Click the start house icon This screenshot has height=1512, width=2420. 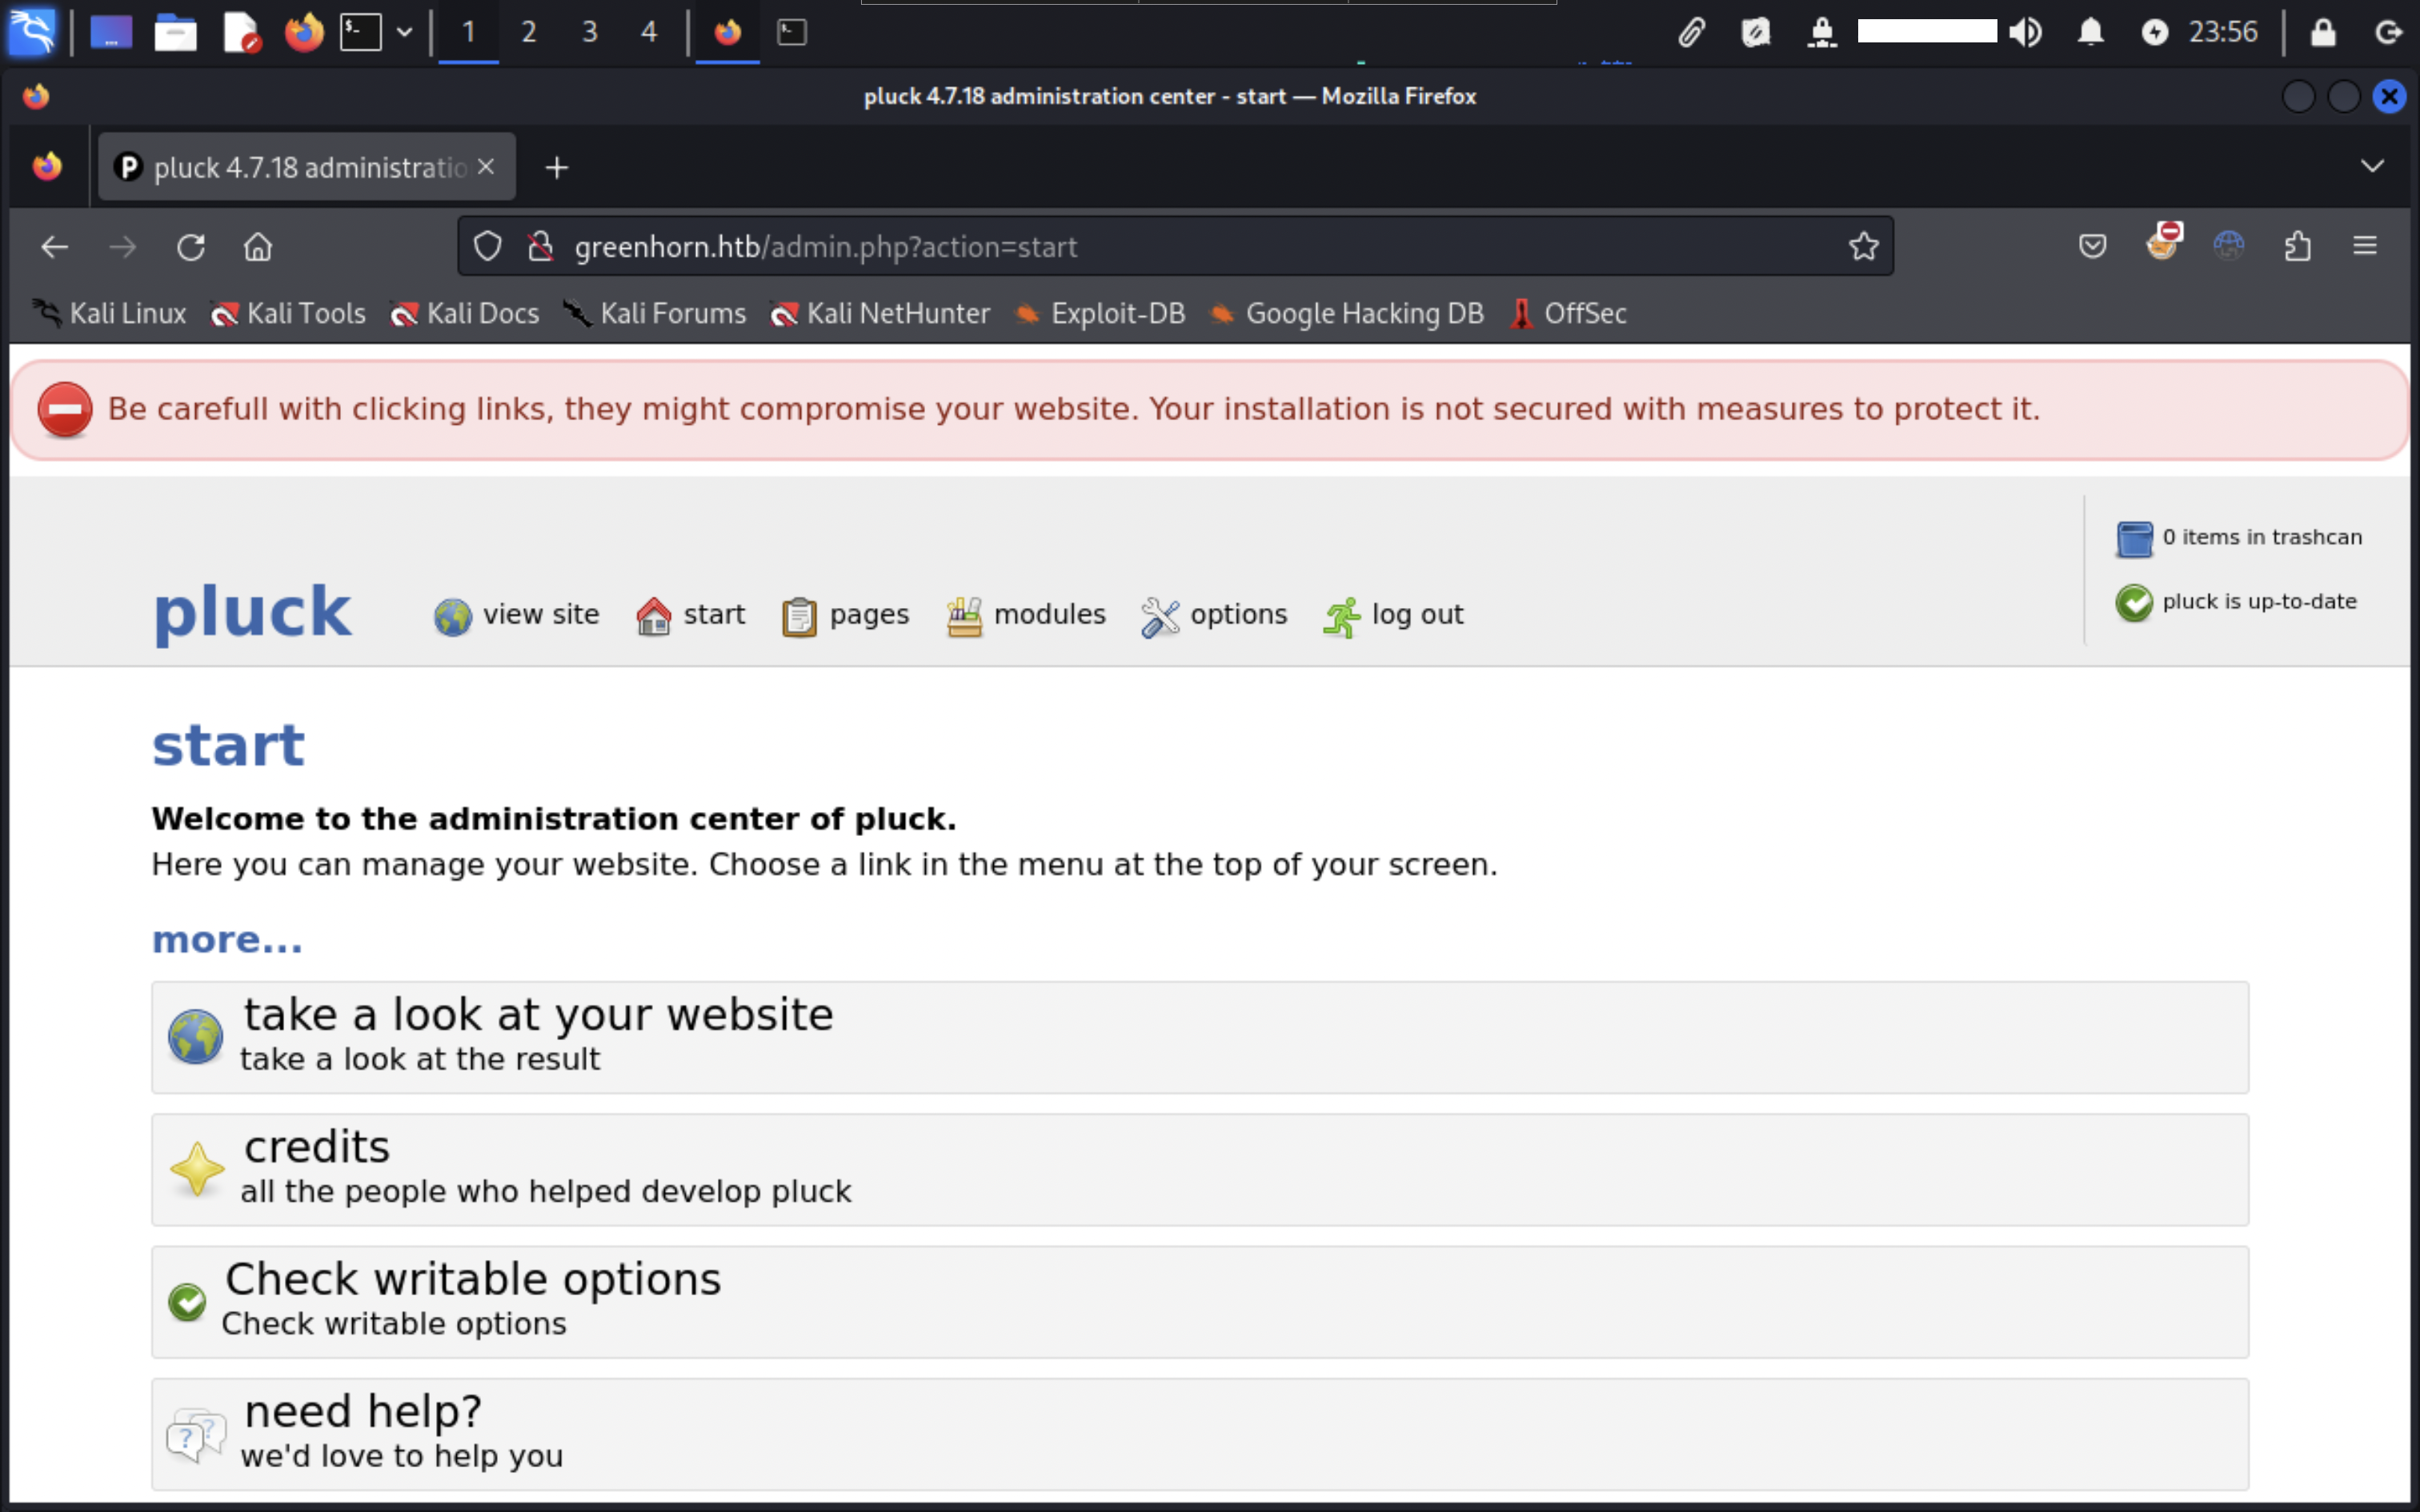(x=653, y=616)
